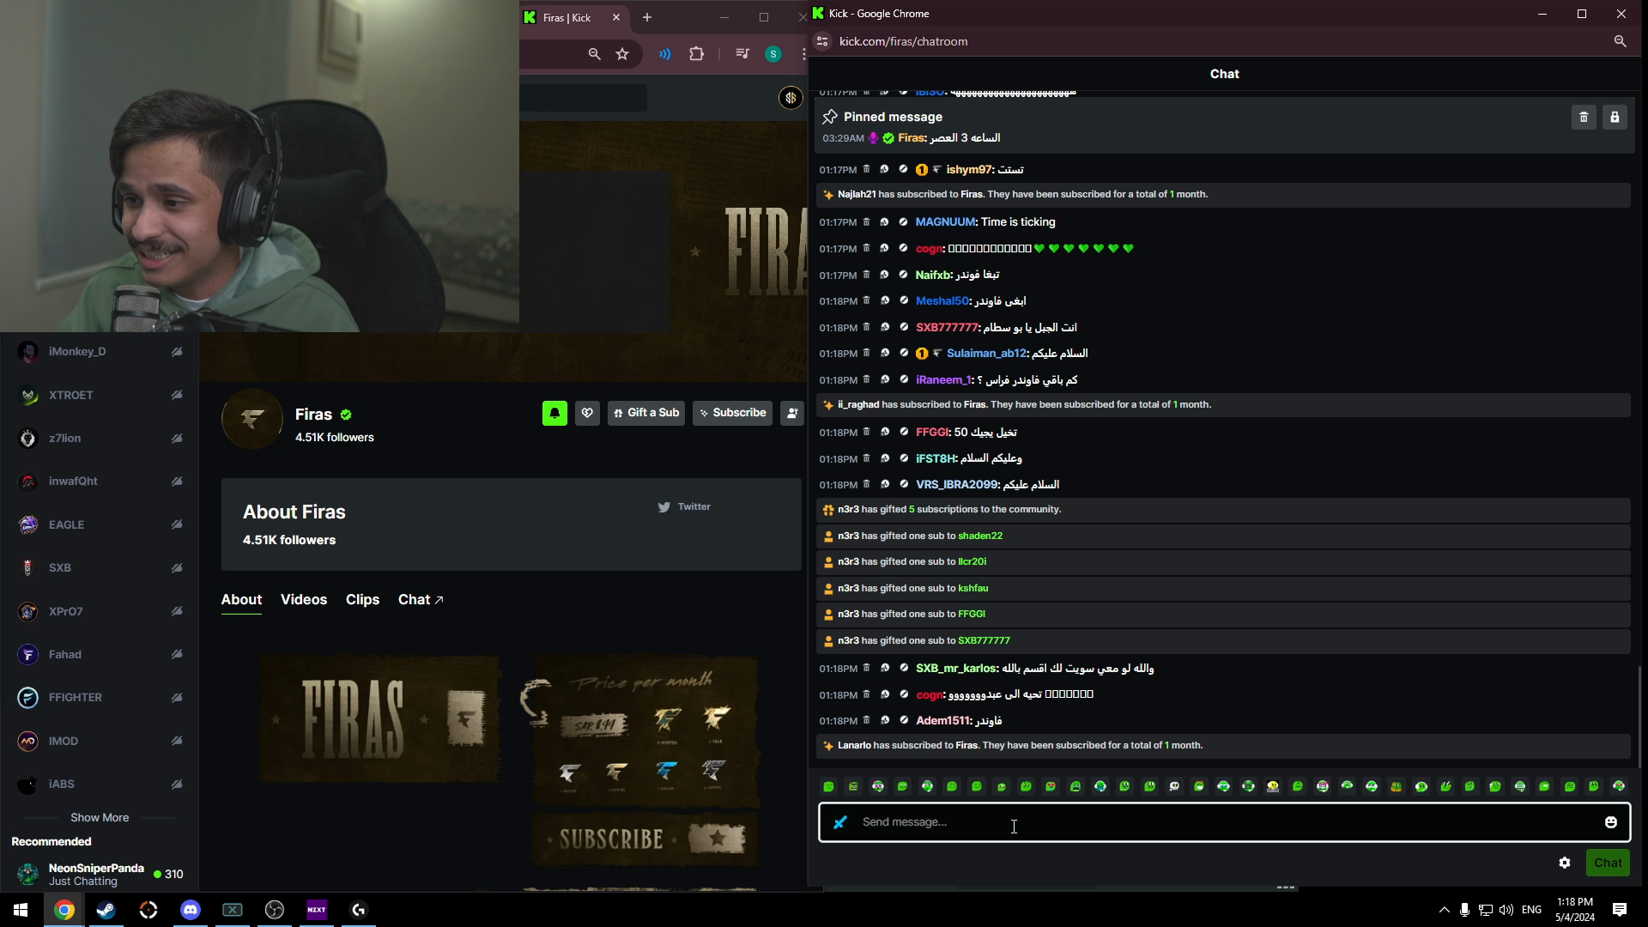Close the Firas | Kick tab
This screenshot has width=1648, height=927.
[615, 17]
